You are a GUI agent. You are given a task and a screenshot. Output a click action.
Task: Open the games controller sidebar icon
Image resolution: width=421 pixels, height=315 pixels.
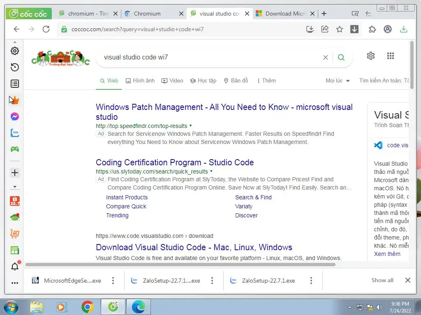(15, 149)
